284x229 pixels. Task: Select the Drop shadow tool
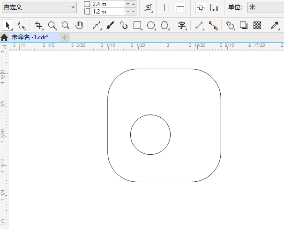(x=244, y=25)
